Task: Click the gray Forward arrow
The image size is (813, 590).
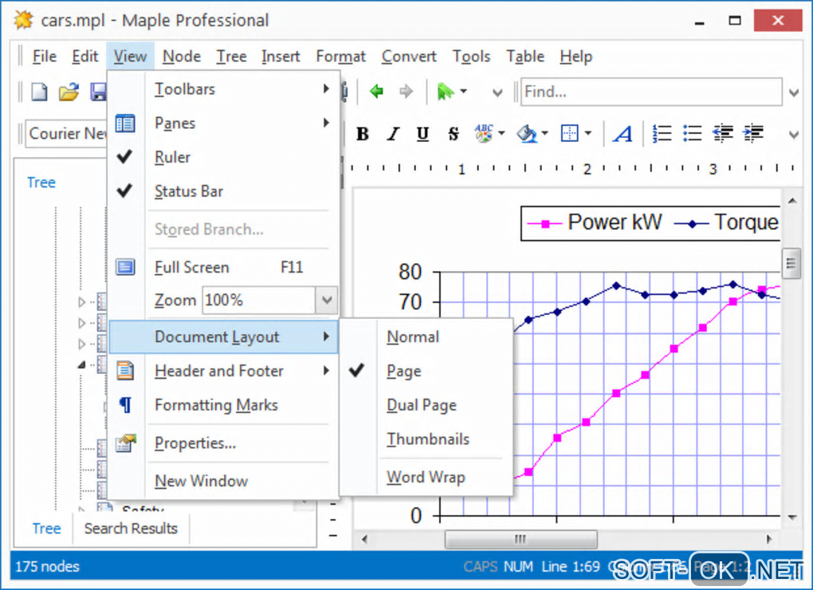Action: click(x=406, y=92)
